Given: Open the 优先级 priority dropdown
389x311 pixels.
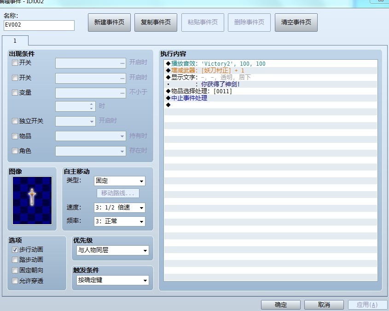Looking at the screenshot, I should pyautogui.click(x=113, y=250).
